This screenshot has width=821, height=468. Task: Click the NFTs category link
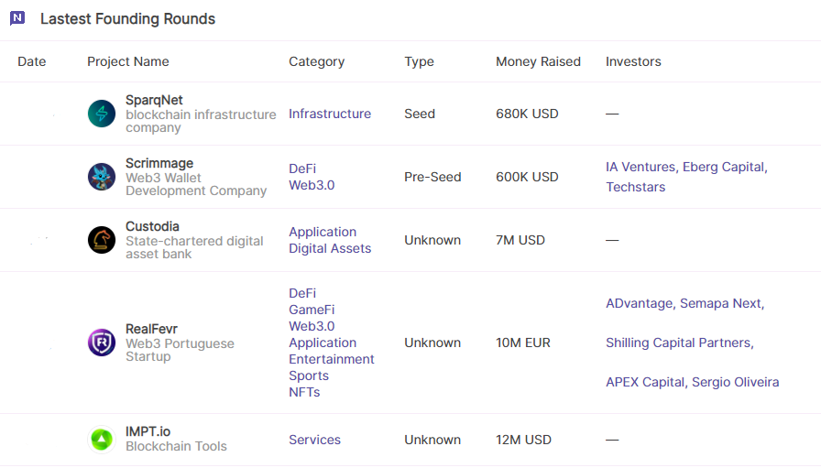[x=304, y=392]
